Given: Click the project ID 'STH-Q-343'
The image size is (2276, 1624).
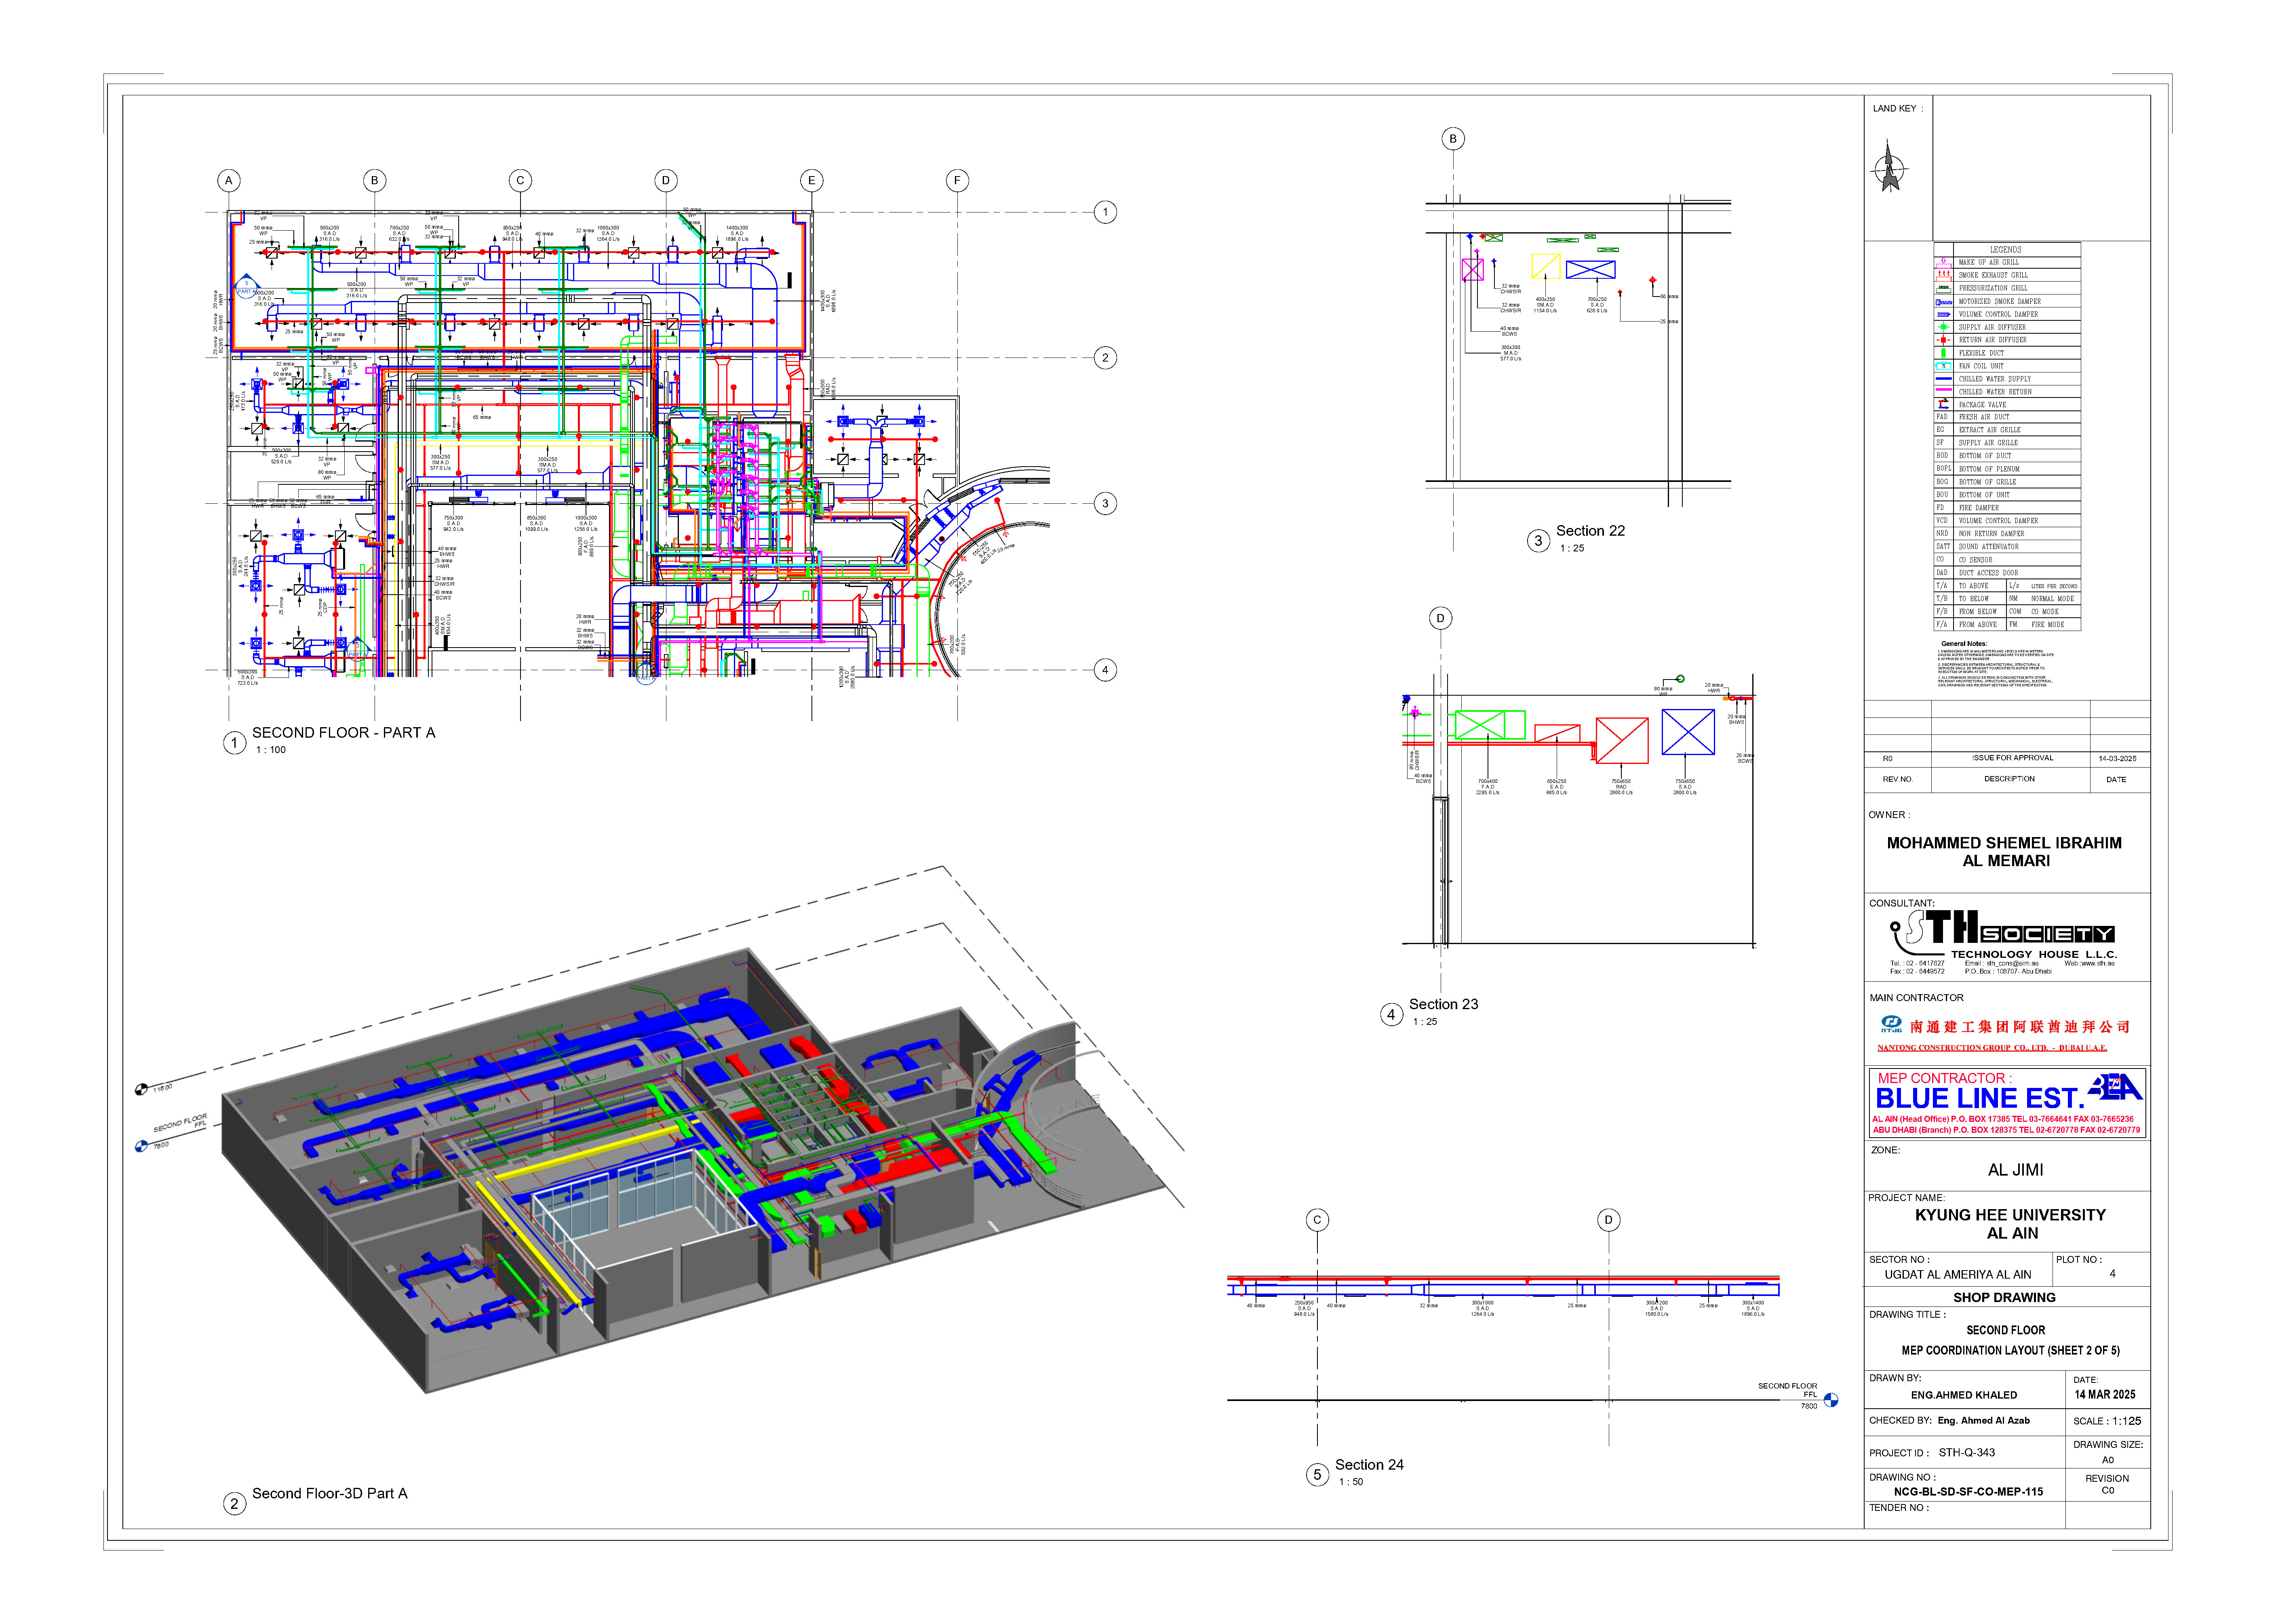Looking at the screenshot, I should (x=1967, y=1453).
